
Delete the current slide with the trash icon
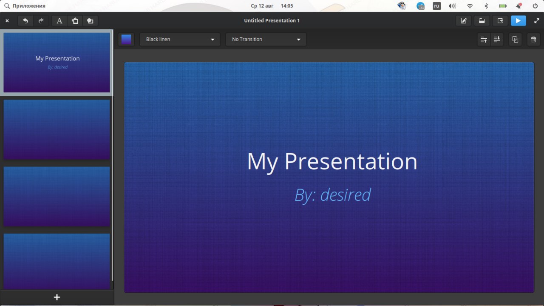pos(534,39)
